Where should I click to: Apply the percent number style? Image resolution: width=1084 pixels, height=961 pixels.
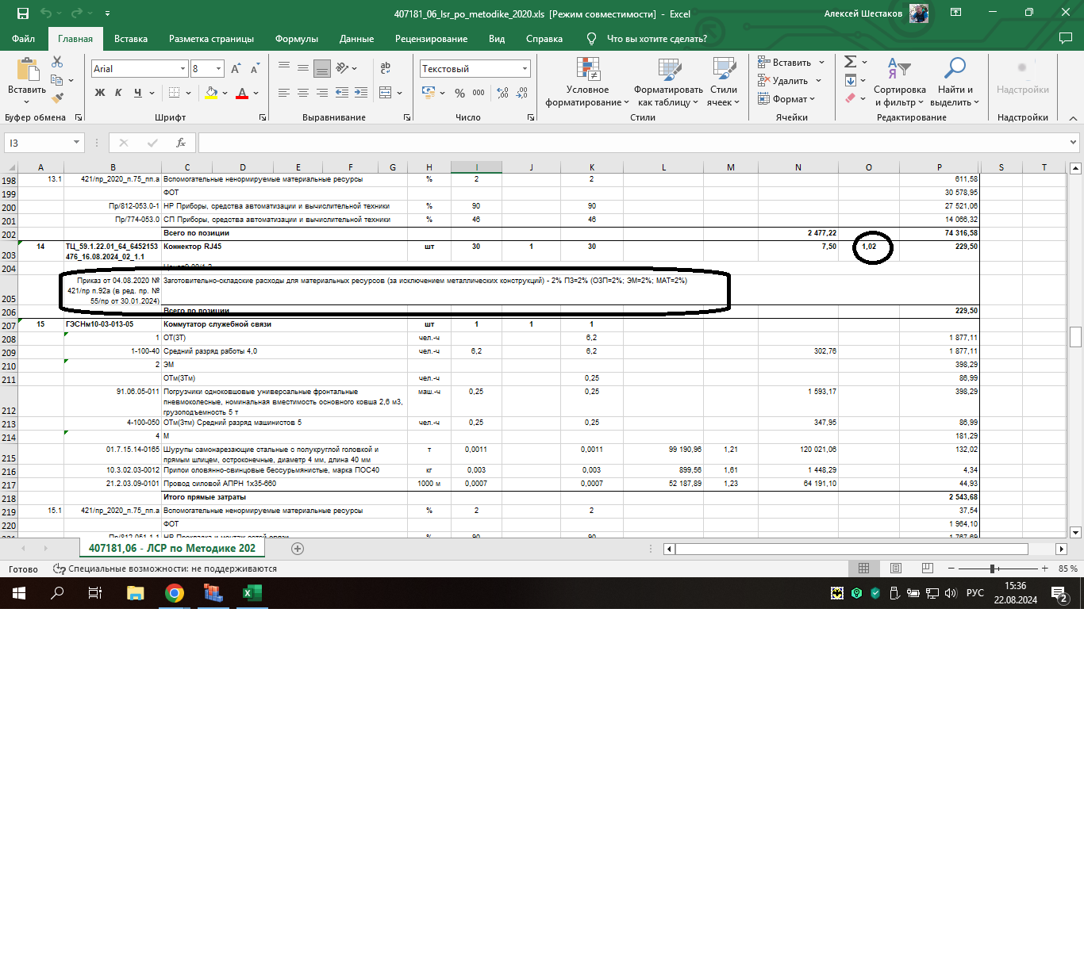click(459, 93)
